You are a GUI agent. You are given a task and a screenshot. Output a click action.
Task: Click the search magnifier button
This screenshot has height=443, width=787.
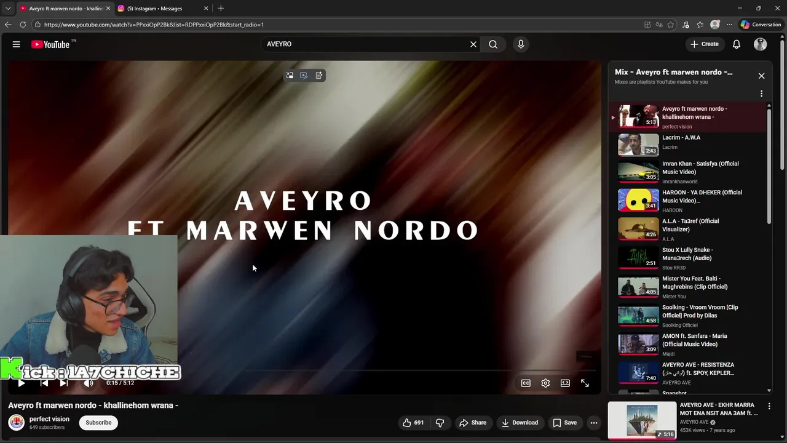493,44
